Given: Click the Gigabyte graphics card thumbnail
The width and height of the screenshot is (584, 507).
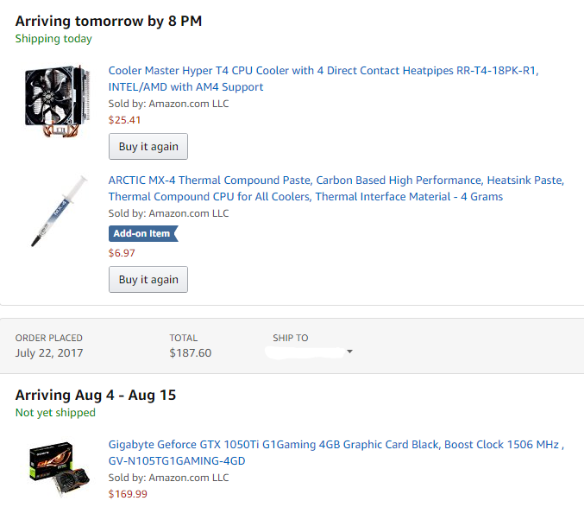Looking at the screenshot, I should [60, 469].
